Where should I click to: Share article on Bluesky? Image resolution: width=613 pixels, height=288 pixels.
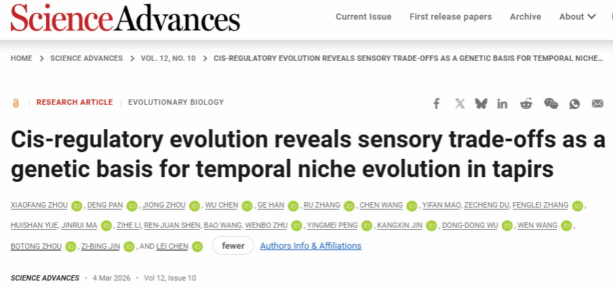click(481, 103)
